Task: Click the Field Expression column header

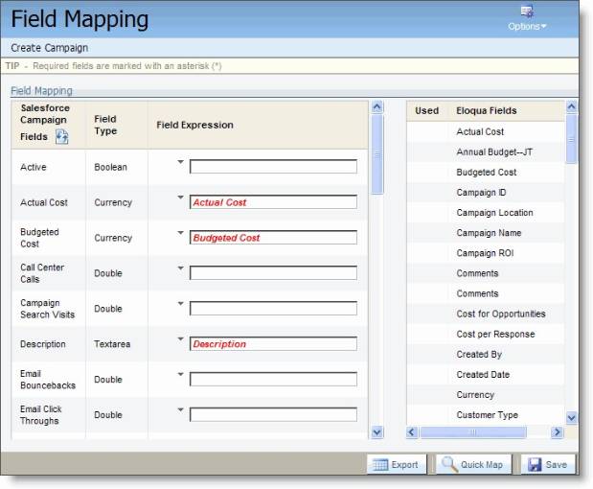Action: (x=194, y=125)
